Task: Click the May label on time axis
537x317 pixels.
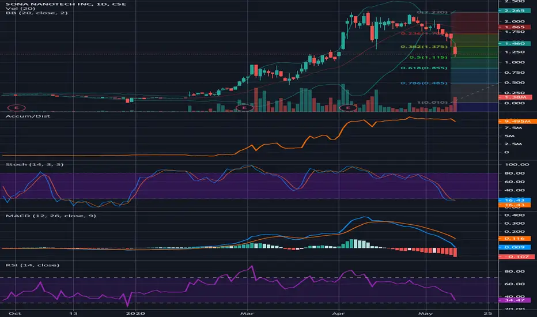Action: (x=426, y=313)
